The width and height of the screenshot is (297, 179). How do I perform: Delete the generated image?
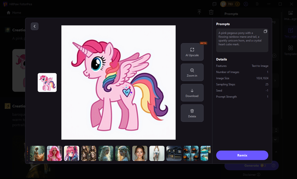pyautogui.click(x=192, y=113)
